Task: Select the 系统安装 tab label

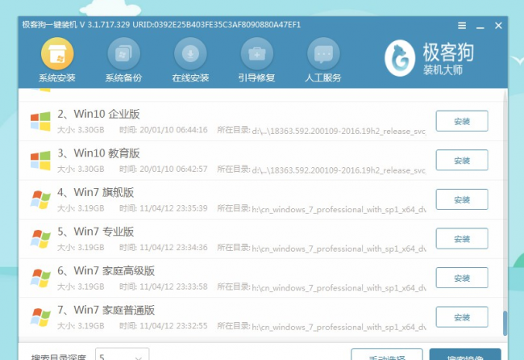Action: tap(57, 78)
